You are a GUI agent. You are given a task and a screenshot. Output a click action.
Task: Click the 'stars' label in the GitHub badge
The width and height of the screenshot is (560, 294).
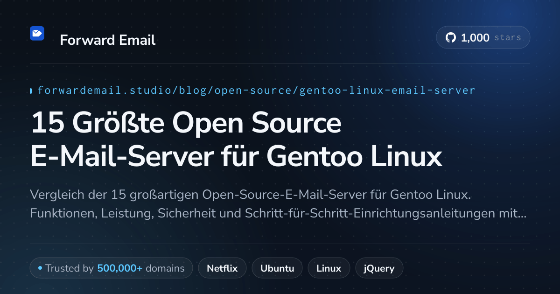tap(508, 38)
